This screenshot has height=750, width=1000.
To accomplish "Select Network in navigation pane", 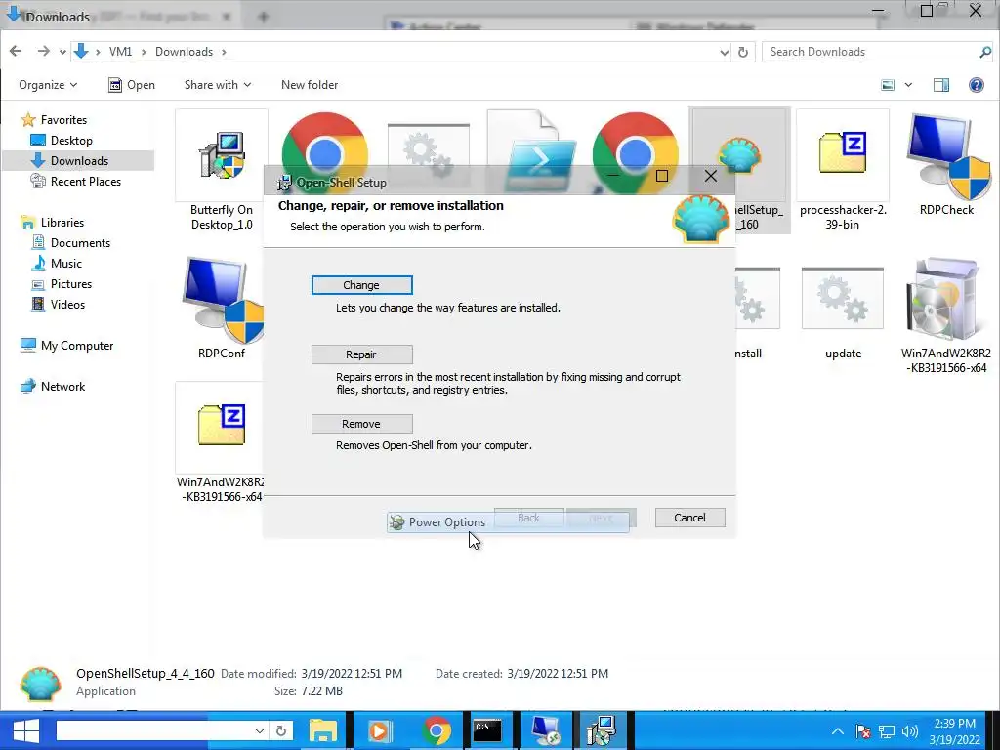I will coord(62,387).
